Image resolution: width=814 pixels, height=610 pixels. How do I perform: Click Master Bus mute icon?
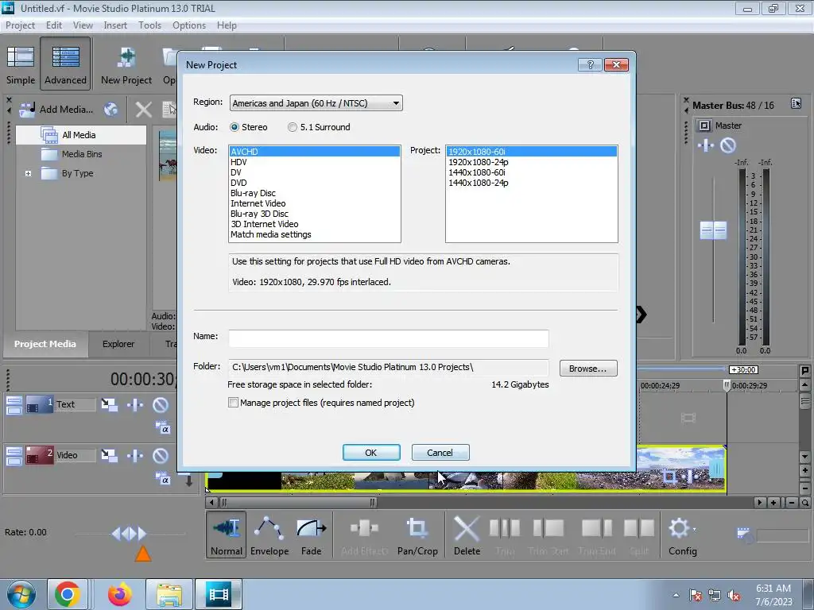pos(728,145)
